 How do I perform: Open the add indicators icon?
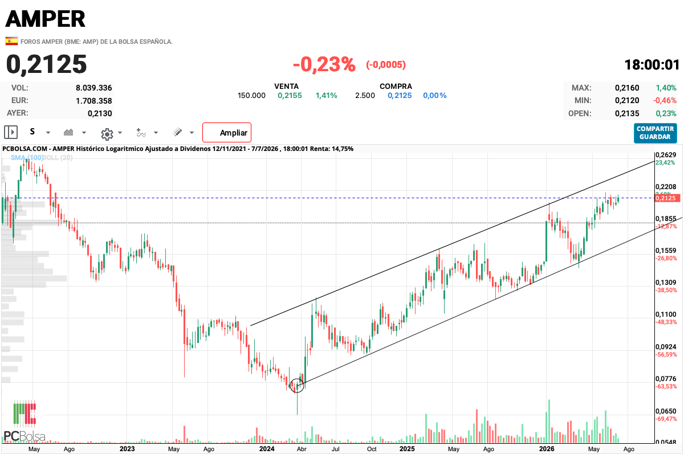click(141, 133)
